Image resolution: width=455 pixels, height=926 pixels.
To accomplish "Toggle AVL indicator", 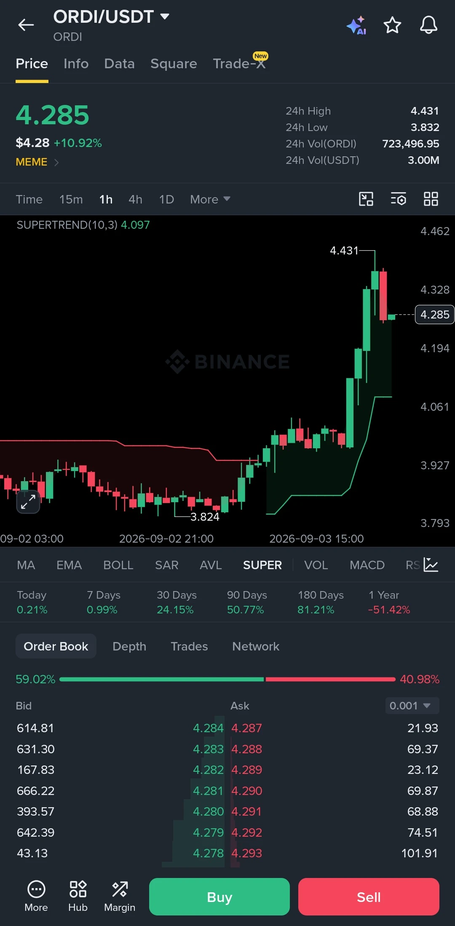I will pos(211,565).
